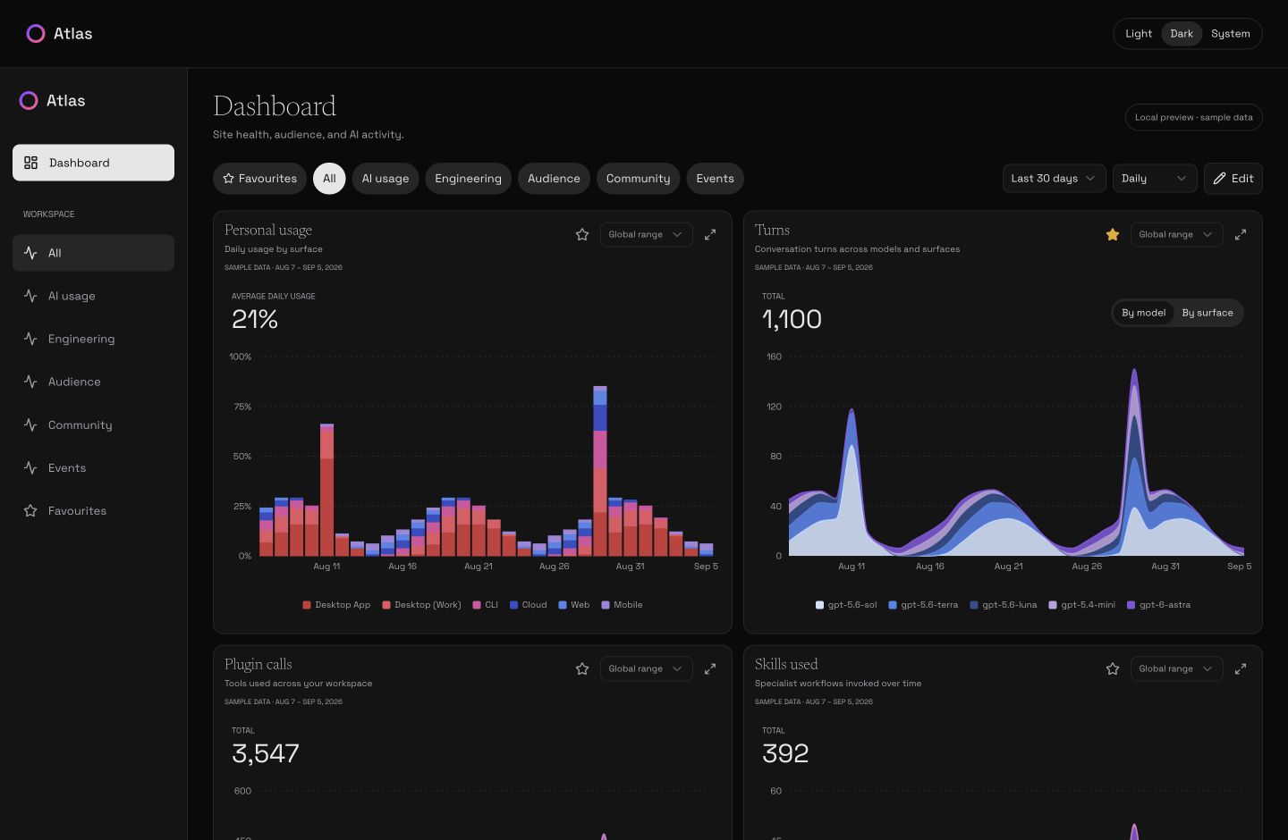This screenshot has width=1288, height=840.
Task: Open AI usage in the sidebar
Action: point(93,296)
